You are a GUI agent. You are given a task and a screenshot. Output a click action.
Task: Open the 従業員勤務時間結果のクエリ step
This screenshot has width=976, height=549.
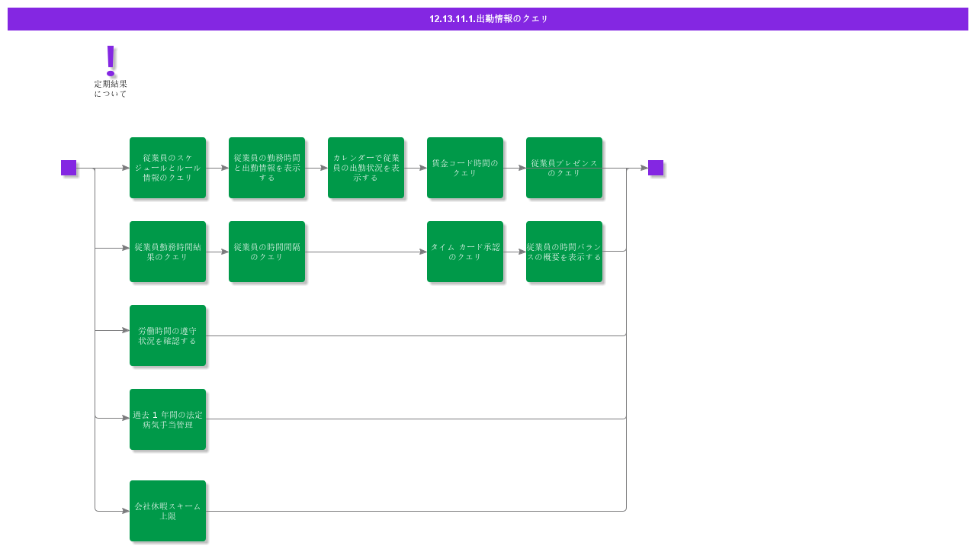168,251
